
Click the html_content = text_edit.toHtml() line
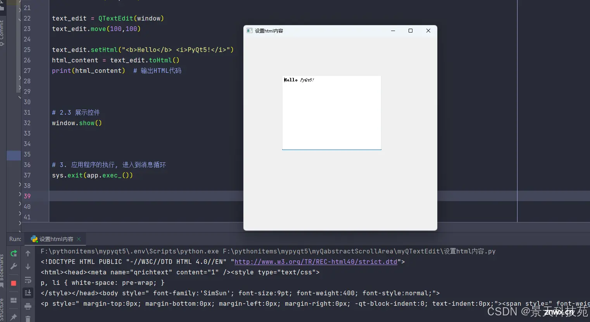tap(116, 60)
